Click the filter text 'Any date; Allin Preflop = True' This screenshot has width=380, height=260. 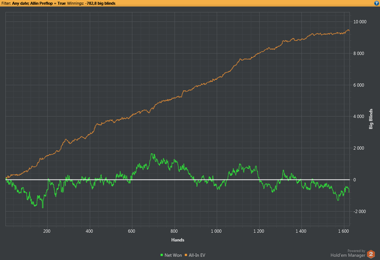39,3
